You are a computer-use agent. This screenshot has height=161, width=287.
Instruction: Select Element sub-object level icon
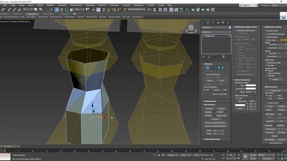point(222,68)
